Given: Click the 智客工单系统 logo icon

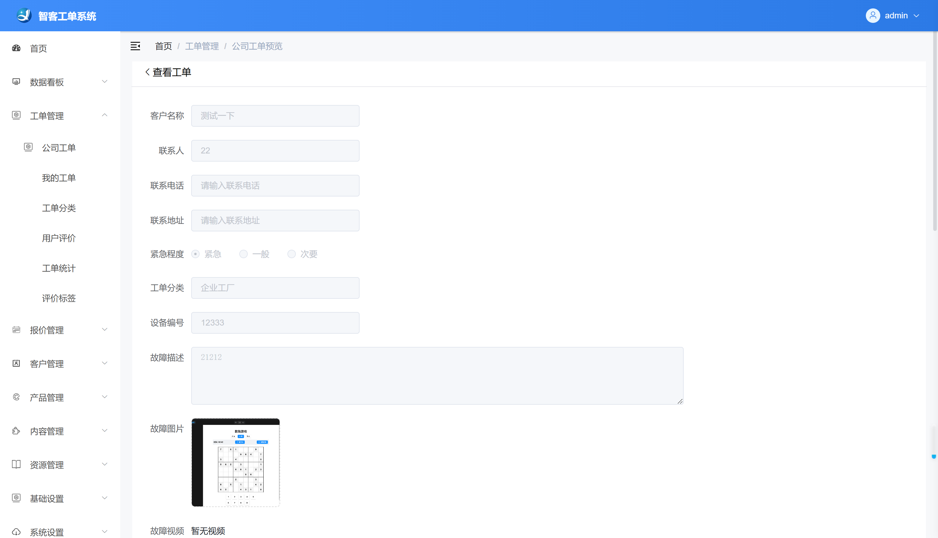Looking at the screenshot, I should (24, 16).
